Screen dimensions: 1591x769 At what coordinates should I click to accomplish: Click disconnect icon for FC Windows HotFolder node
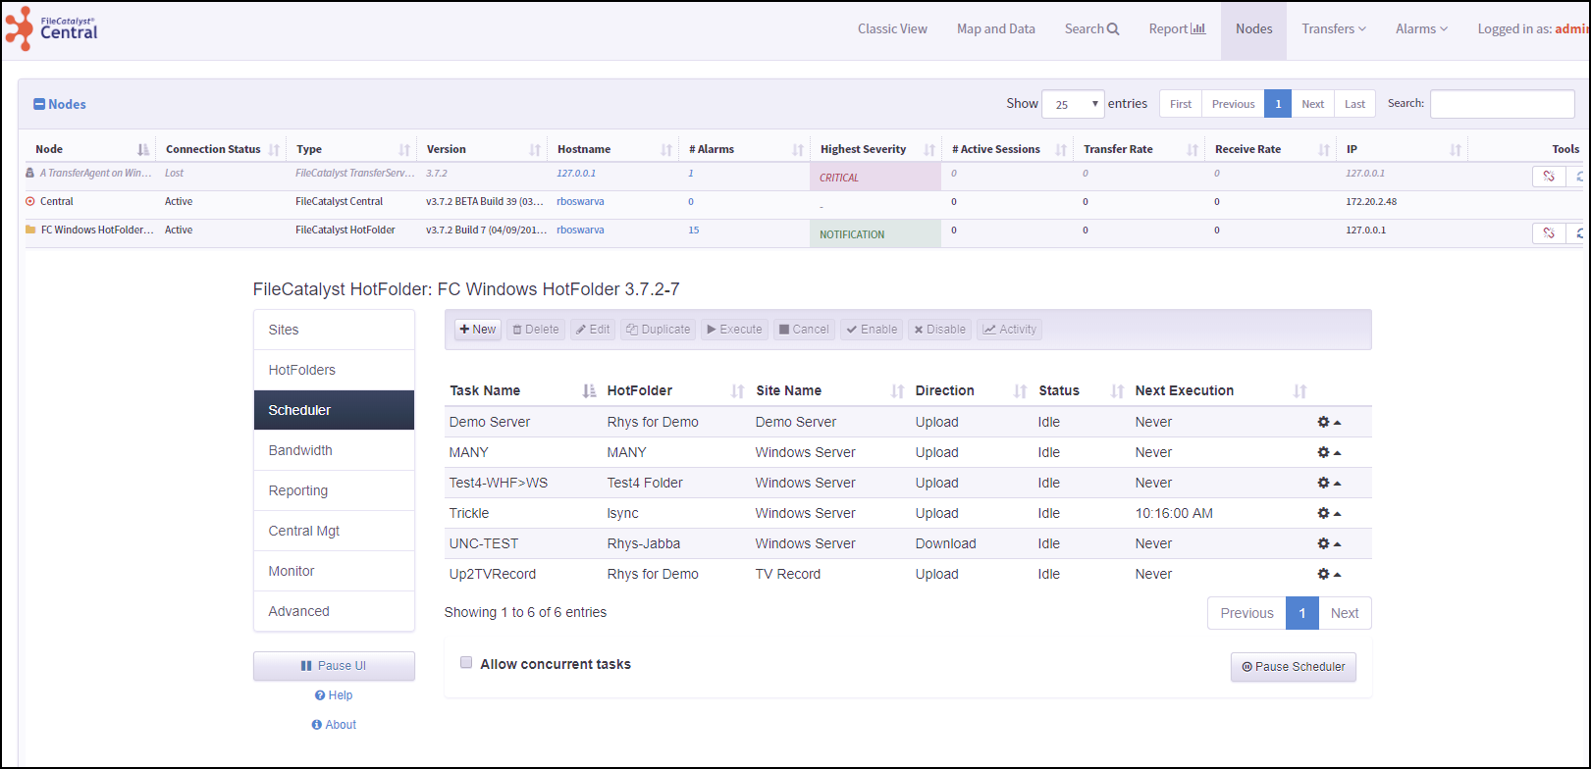coord(1549,233)
